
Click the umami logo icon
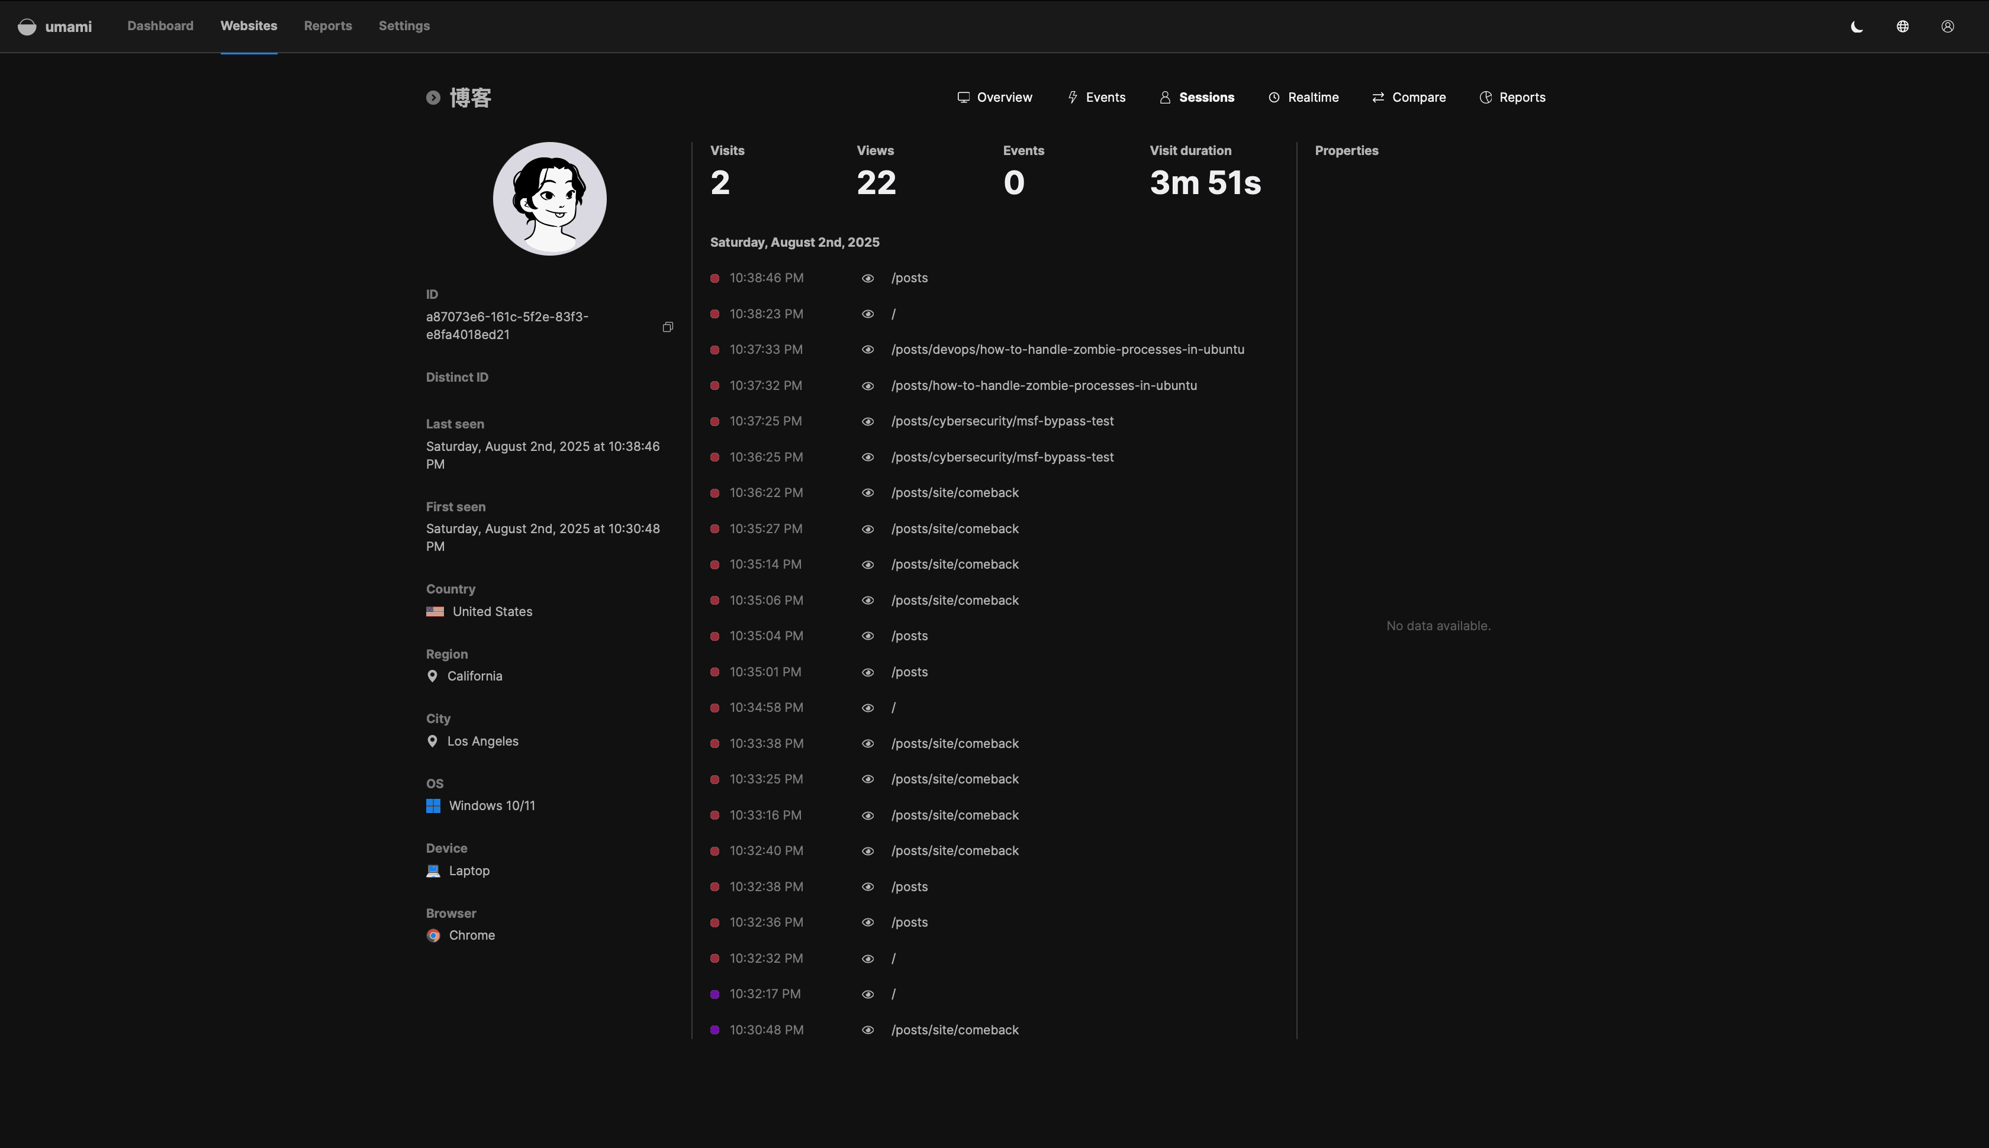pos(27,27)
